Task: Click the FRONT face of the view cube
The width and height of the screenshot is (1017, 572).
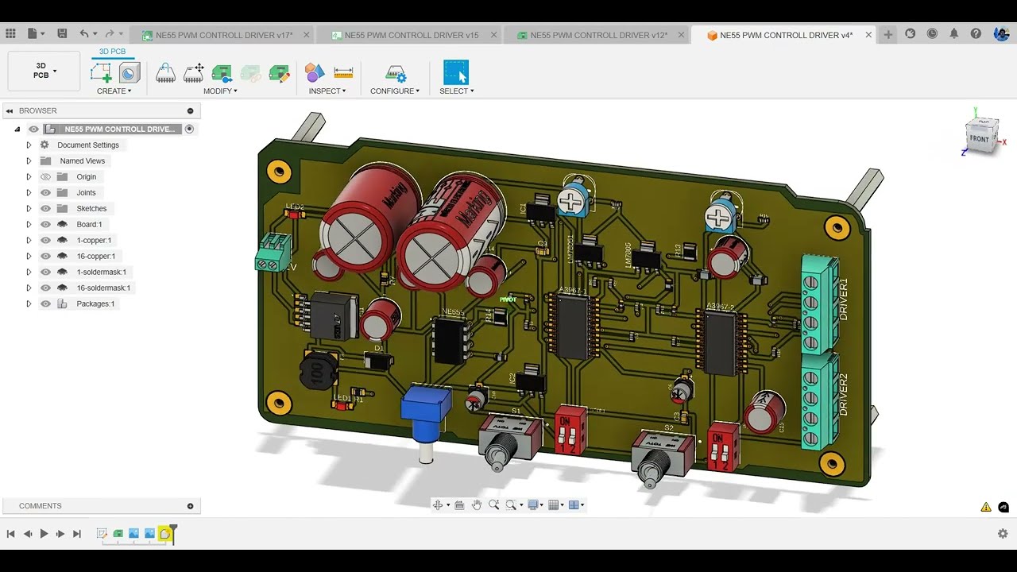Action: pos(979,139)
